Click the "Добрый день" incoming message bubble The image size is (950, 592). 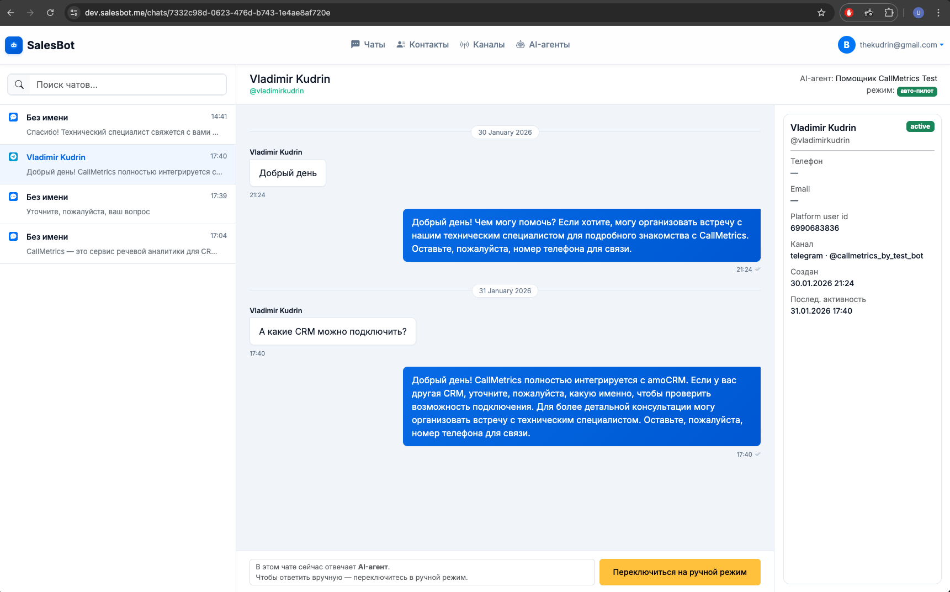click(x=288, y=173)
